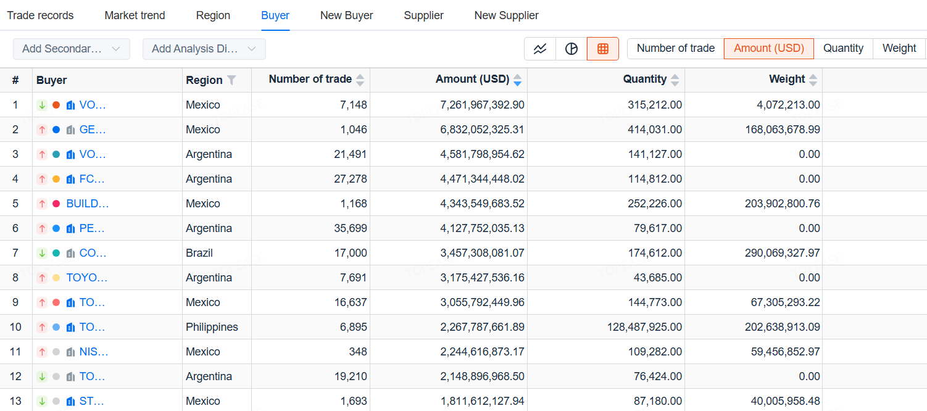
Task: Click the amount 7,261,967,392.90
Action: tap(483, 105)
